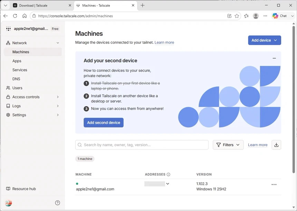Click the Network nodes icon

pyautogui.click(x=8, y=43)
